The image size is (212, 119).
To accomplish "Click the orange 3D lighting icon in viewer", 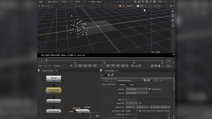I will tap(120, 6).
